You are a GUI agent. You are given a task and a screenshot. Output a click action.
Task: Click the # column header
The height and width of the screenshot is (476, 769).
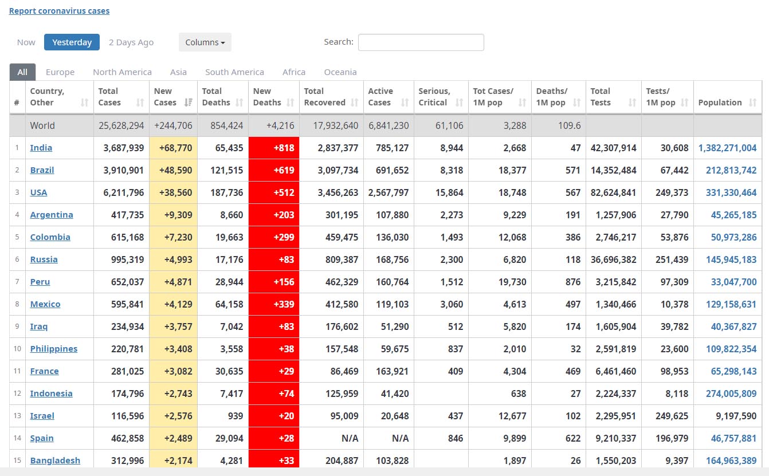pyautogui.click(x=17, y=97)
